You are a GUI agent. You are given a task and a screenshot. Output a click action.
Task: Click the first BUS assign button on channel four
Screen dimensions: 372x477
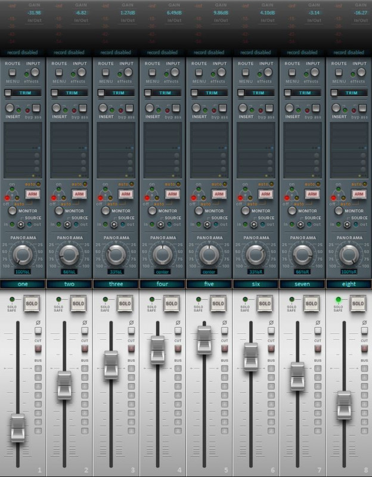pyautogui.click(x=178, y=369)
